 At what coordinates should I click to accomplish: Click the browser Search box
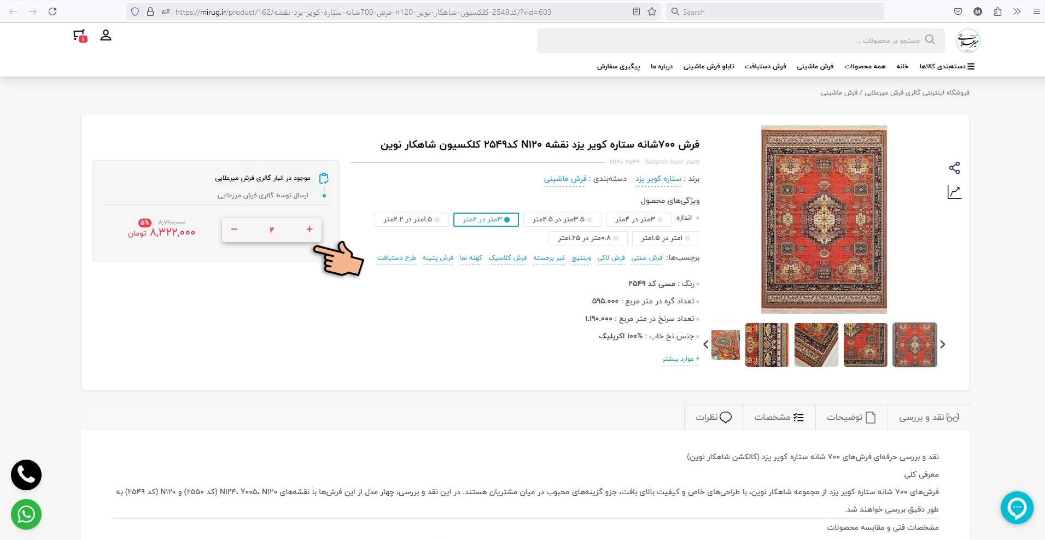[x=775, y=11]
